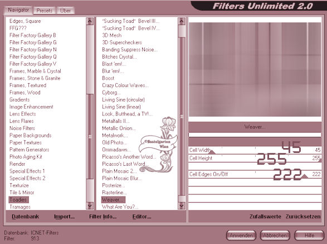This screenshot has height=244, width=327.
Task: Click the Weaver preview thumbnail
Action: coord(255,69)
